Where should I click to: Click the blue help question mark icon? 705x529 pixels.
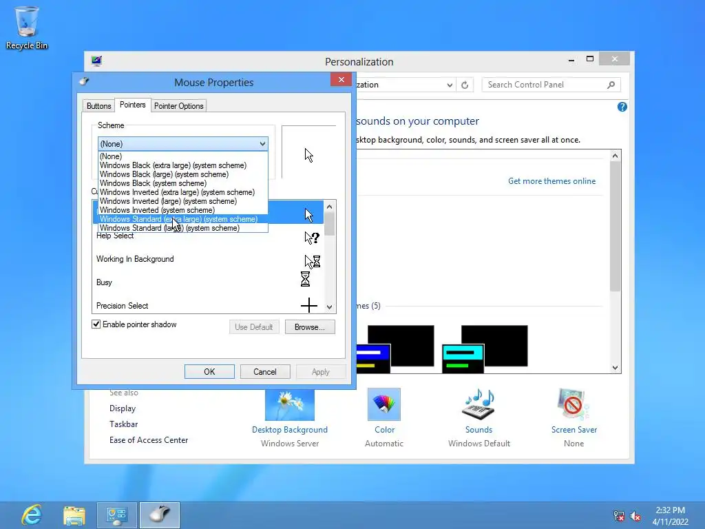pyautogui.click(x=622, y=107)
